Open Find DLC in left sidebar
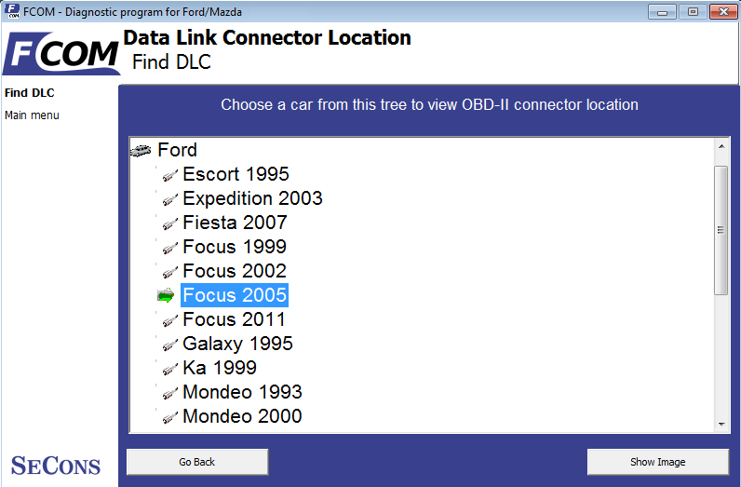Image resolution: width=741 pixels, height=487 pixels. [29, 93]
